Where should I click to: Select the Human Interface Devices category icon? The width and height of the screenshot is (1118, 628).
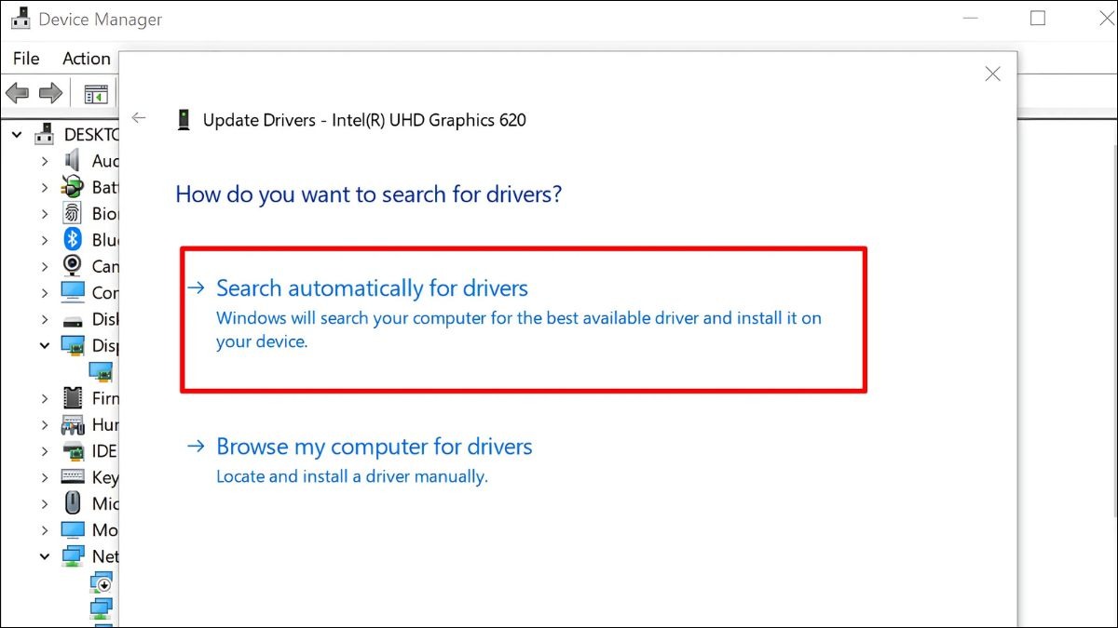click(73, 424)
